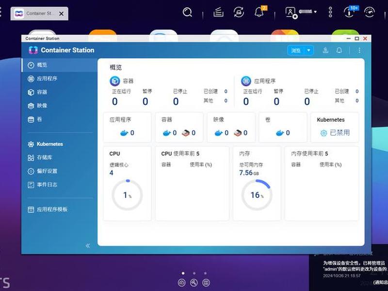Image resolution: width=388 pixels, height=291 pixels.
Task: Click the Container Station logo icon
Action: (x=33, y=50)
